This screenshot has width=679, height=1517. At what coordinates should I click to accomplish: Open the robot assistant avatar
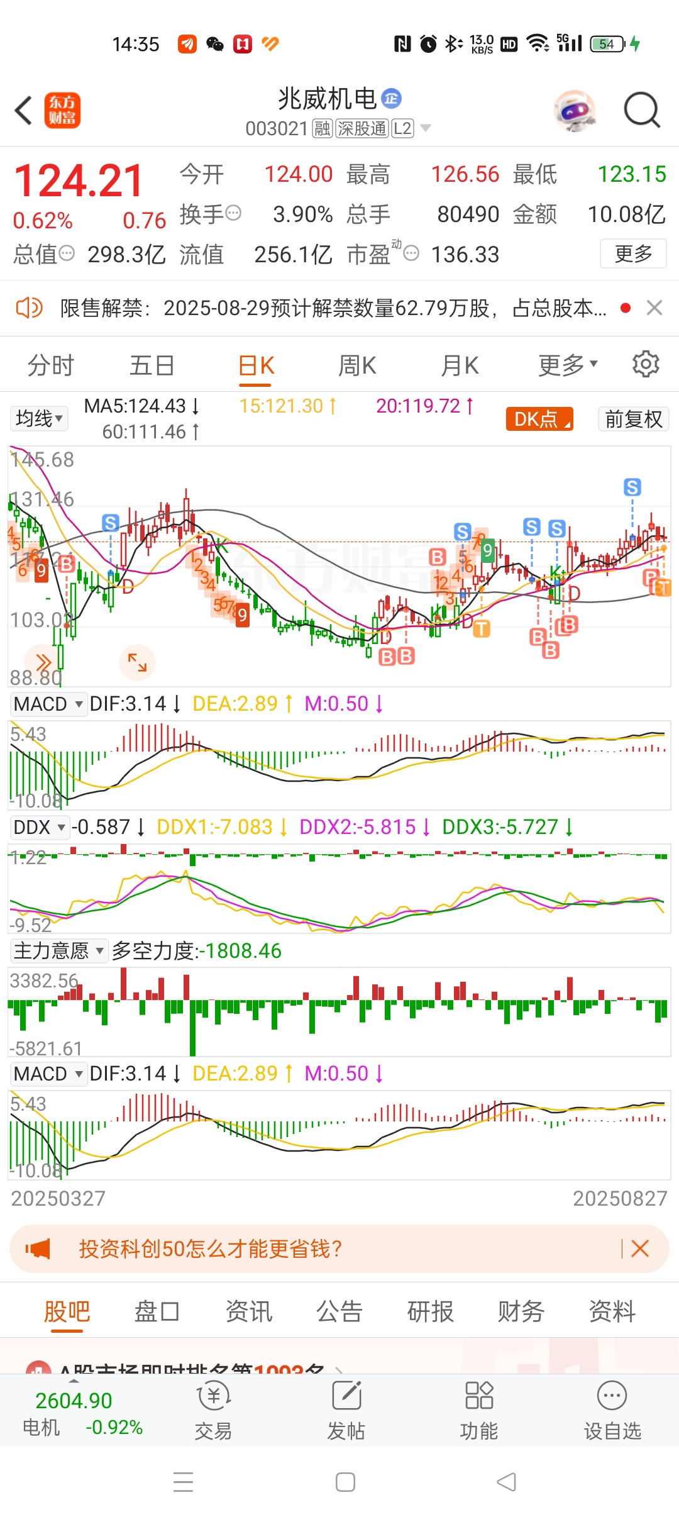[x=575, y=111]
